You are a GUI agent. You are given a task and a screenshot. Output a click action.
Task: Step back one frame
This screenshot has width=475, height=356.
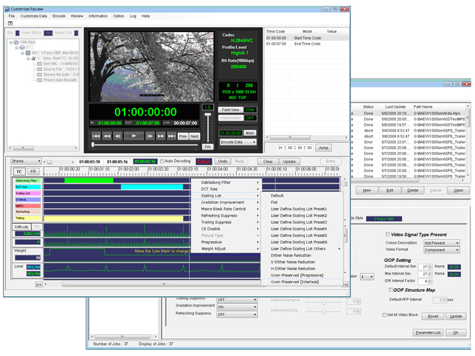coord(117,136)
